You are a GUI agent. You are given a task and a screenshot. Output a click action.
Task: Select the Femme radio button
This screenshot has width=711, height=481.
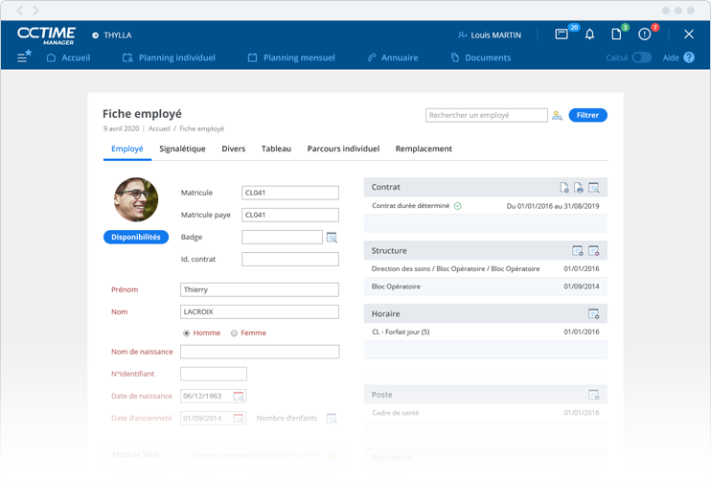click(x=234, y=333)
